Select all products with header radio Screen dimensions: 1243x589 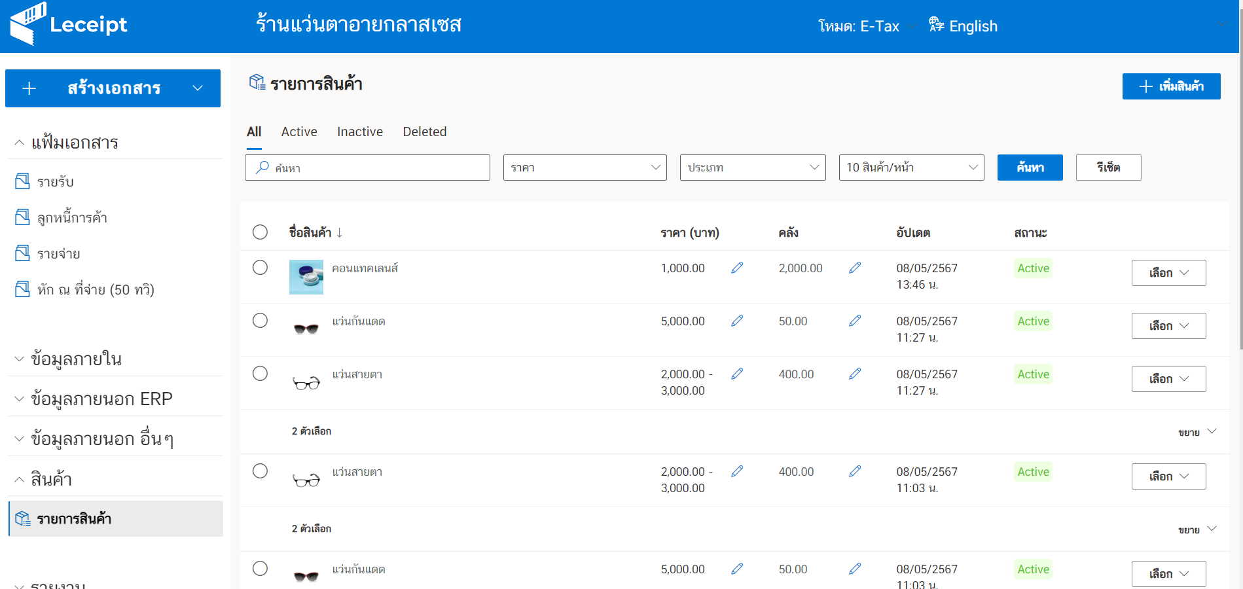(x=260, y=232)
